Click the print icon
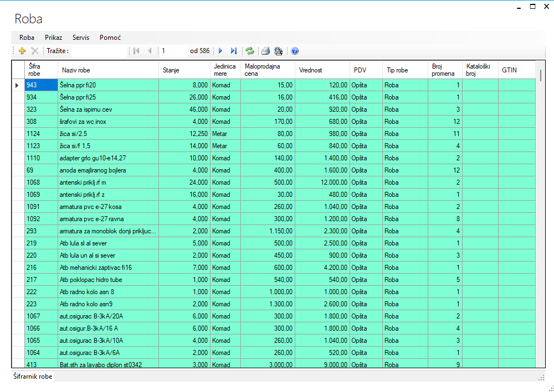This screenshot has height=392, width=554. point(265,51)
